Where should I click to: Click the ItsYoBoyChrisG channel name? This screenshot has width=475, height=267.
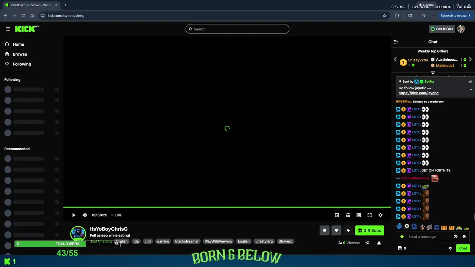(x=109, y=229)
